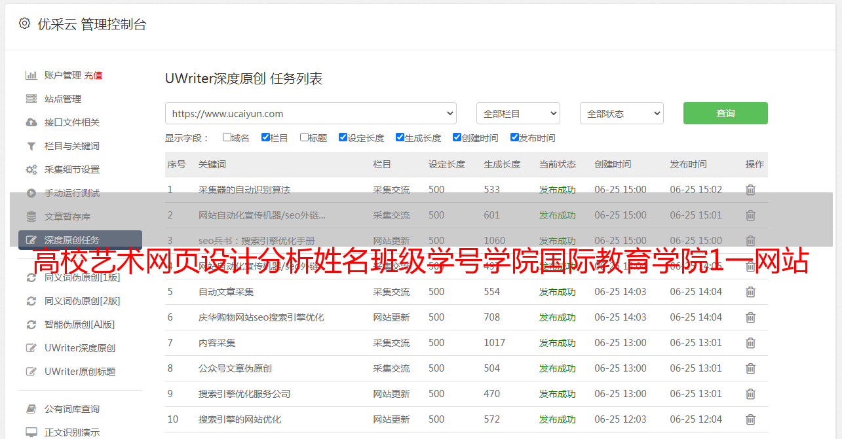Open the site URL dropdown
The image size is (842, 439).
pos(311,113)
